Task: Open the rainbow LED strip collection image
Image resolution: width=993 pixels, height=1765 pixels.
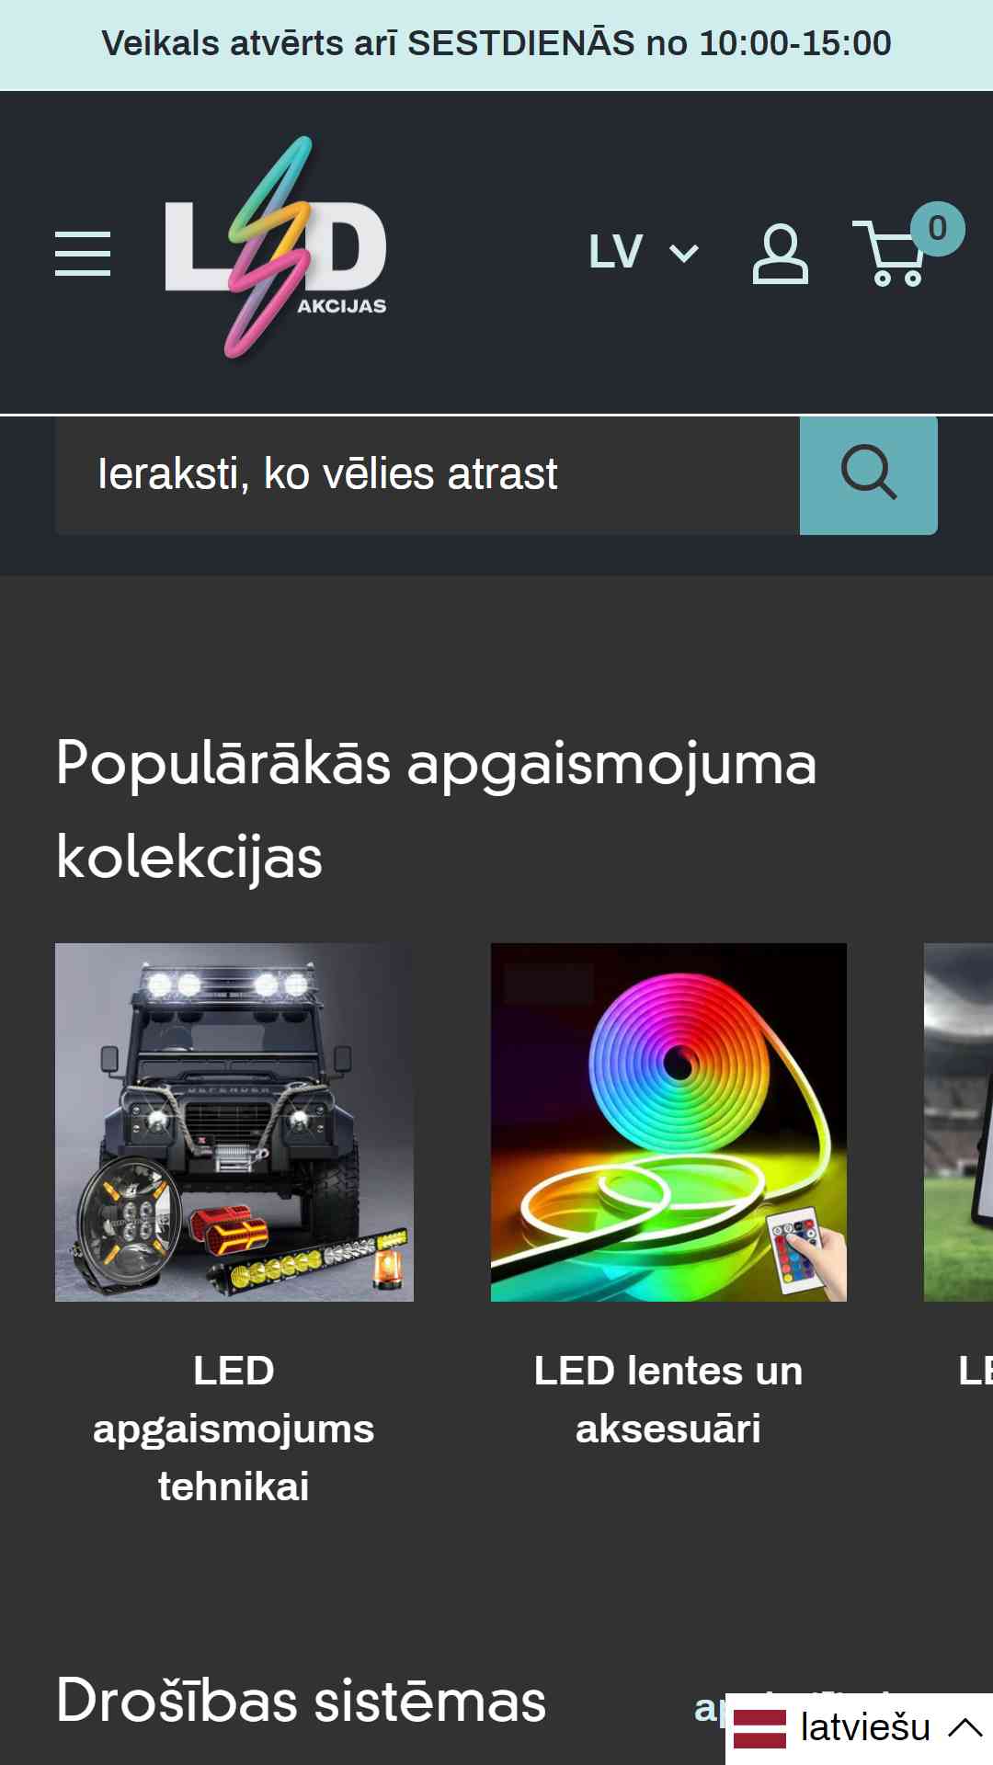Action: [x=668, y=1122]
